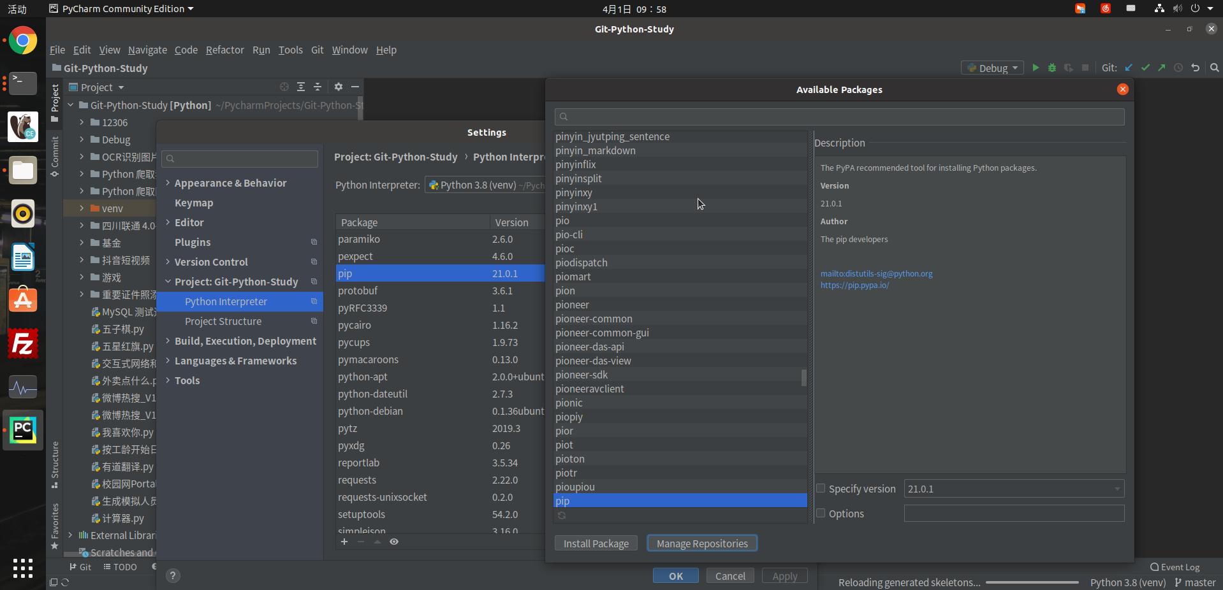Screen dimensions: 1223x590
Task: Click the Git Update Project arrow icon
Action: click(1129, 68)
